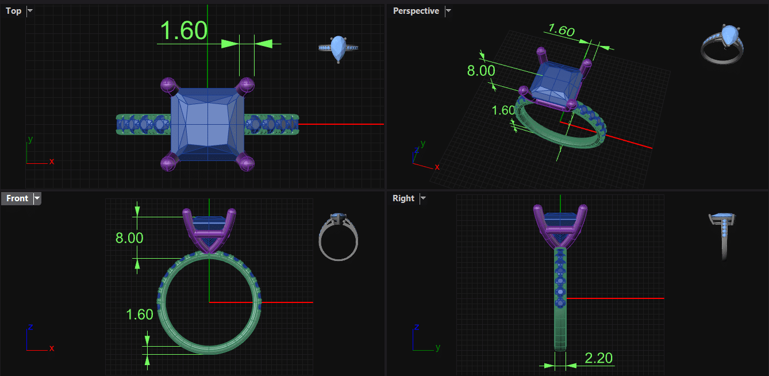The image size is (769, 376).
Task: Open the Top viewport dropdown arrow
Action: coord(30,11)
